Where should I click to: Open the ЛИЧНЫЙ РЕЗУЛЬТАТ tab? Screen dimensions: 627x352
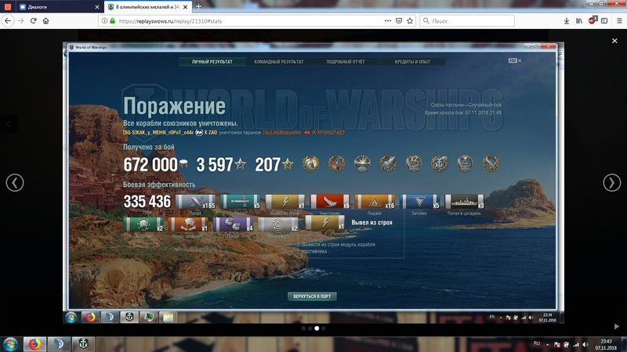(212, 62)
